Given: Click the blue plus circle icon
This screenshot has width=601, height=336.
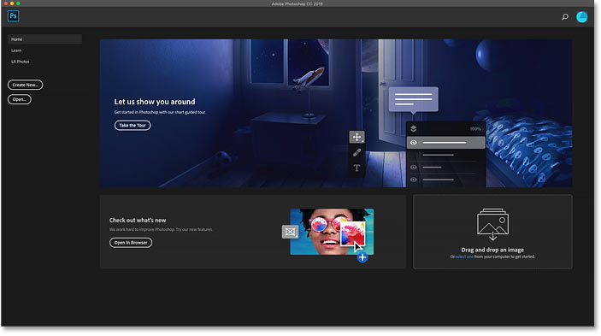Looking at the screenshot, I should point(362,257).
